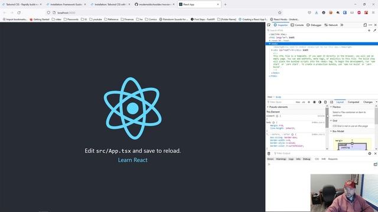Viewport: 378px width, 212px height.
Task: Toggle the Logs console filter
Action: (291, 159)
